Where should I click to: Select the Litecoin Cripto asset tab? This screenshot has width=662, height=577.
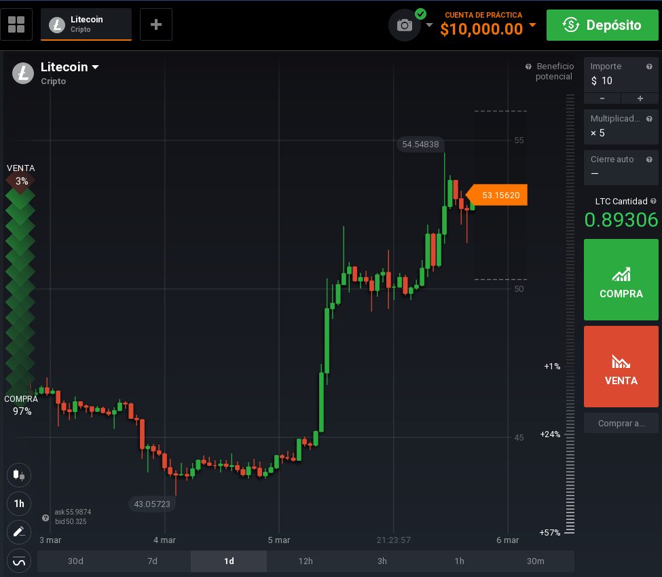point(86,24)
